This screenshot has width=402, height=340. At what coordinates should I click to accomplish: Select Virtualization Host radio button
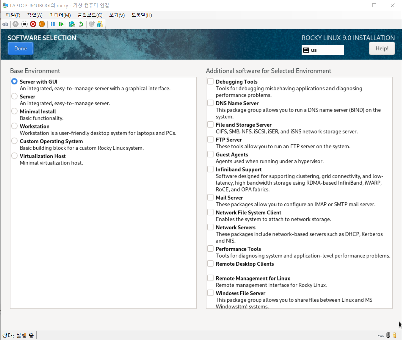pyautogui.click(x=14, y=156)
